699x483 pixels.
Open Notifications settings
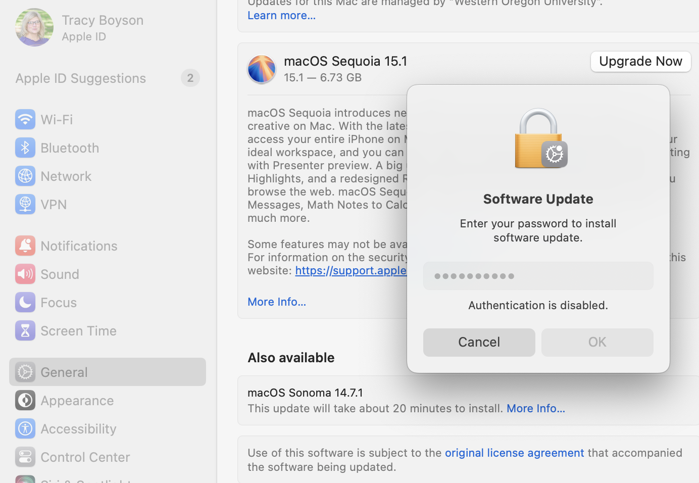click(x=108, y=246)
